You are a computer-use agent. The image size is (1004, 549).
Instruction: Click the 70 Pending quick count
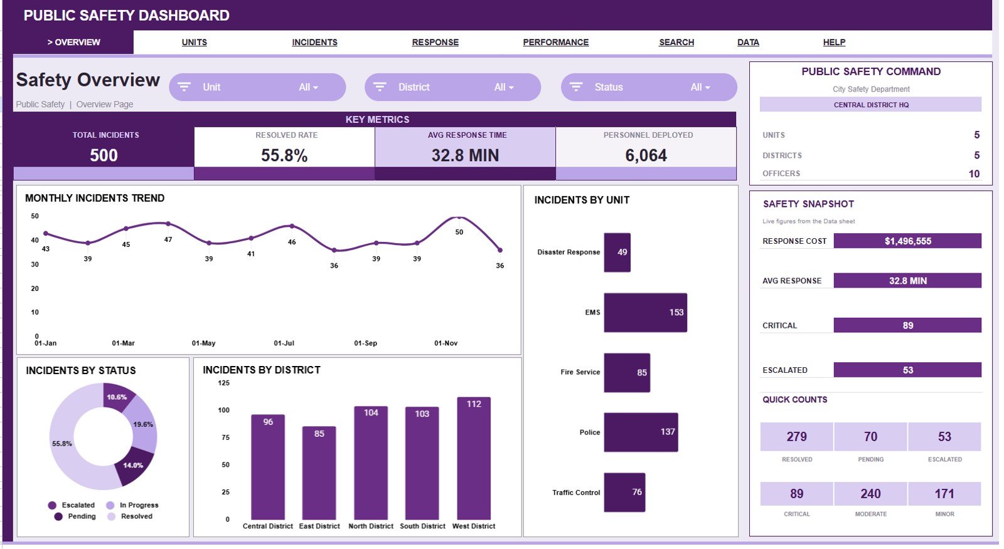[871, 437]
